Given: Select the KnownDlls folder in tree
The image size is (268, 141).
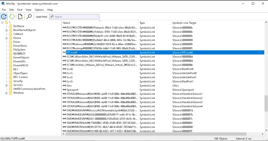Looking at the screenshot, I should pyautogui.click(x=19, y=61).
